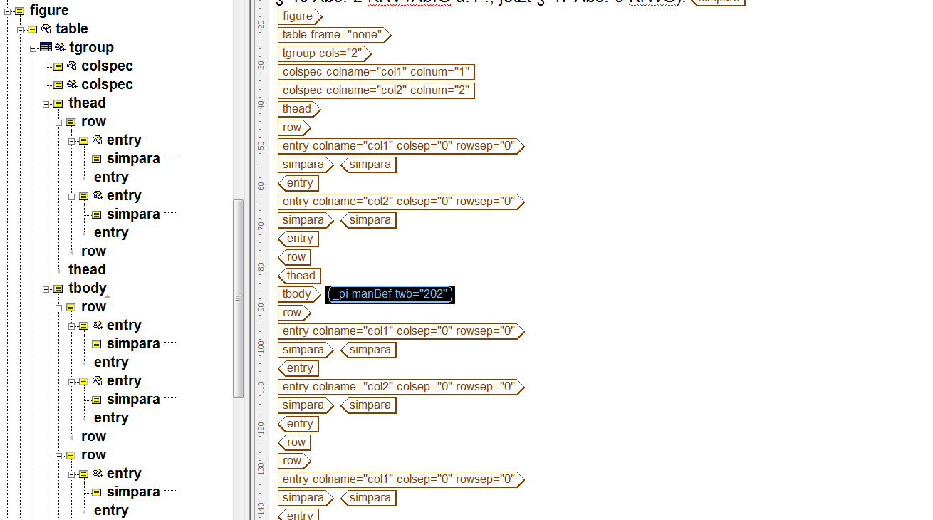The height and width of the screenshot is (520, 933).
Task: Select the tgroup node in the tree
Action: point(91,47)
